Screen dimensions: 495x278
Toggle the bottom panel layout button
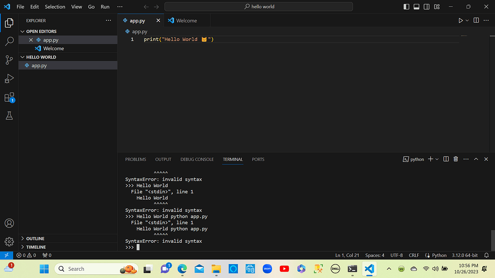(416, 7)
